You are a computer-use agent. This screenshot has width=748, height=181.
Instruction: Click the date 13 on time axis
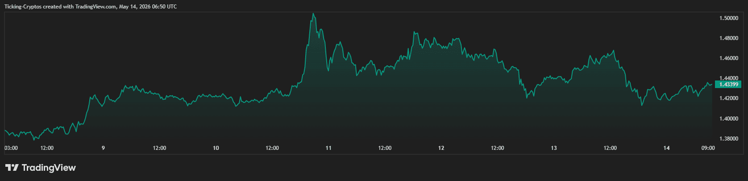tap(554, 148)
